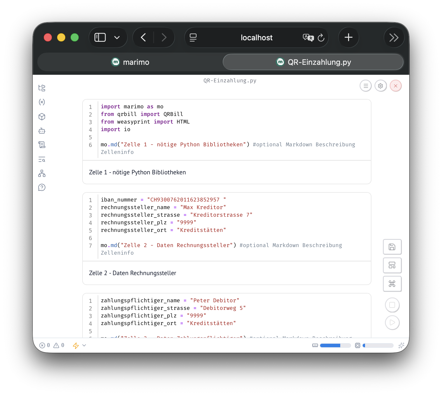This screenshot has height=396, width=442.
Task: Open the logs scroll icon
Action: click(42, 145)
